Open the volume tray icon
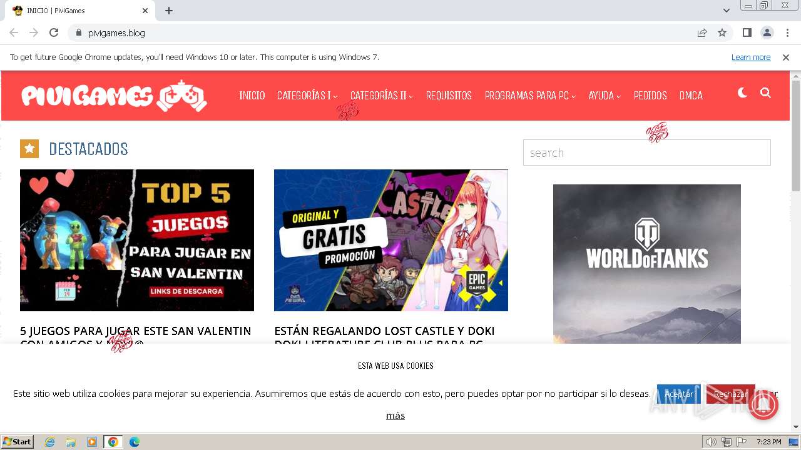 (x=711, y=442)
